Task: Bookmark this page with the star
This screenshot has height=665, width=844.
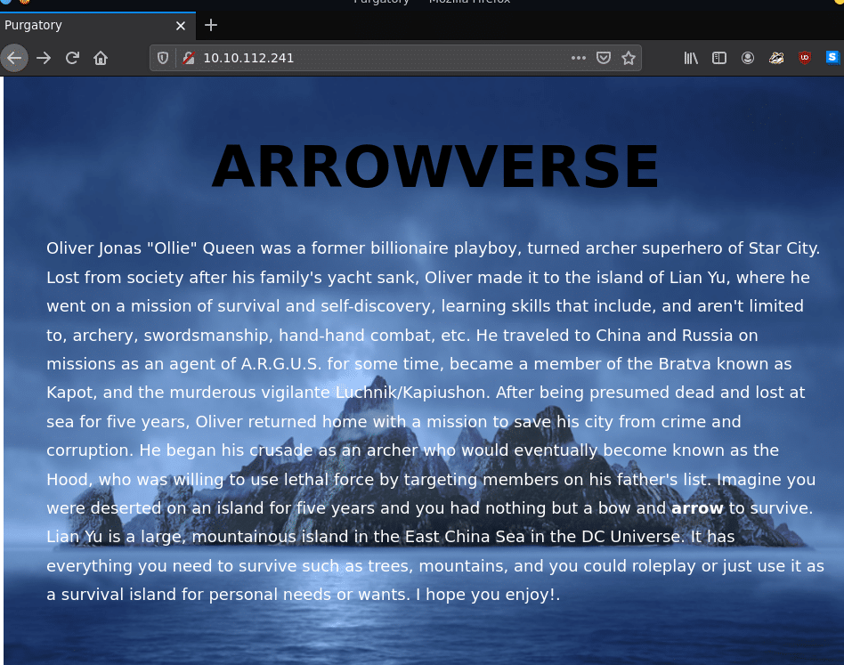Action: click(629, 58)
